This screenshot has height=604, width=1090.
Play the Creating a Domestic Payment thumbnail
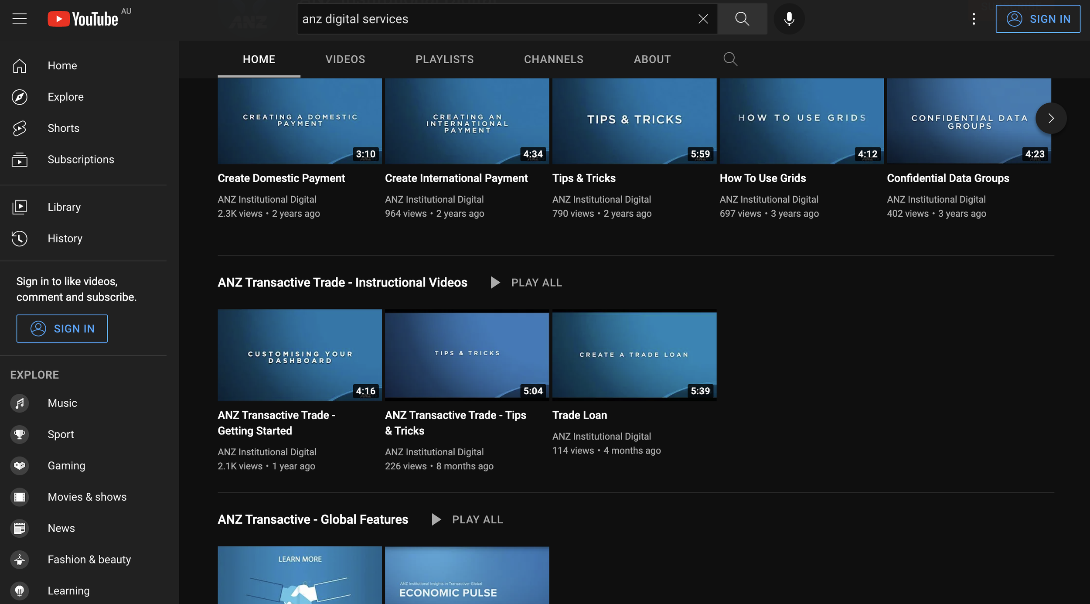[x=300, y=121]
